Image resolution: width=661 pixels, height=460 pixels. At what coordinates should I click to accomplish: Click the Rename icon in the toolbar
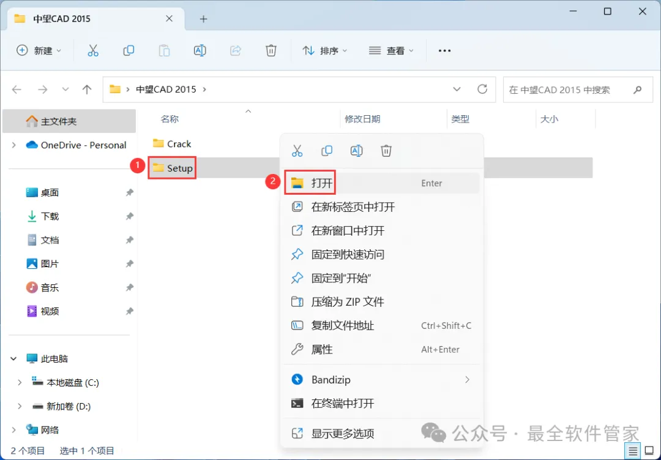click(x=200, y=51)
